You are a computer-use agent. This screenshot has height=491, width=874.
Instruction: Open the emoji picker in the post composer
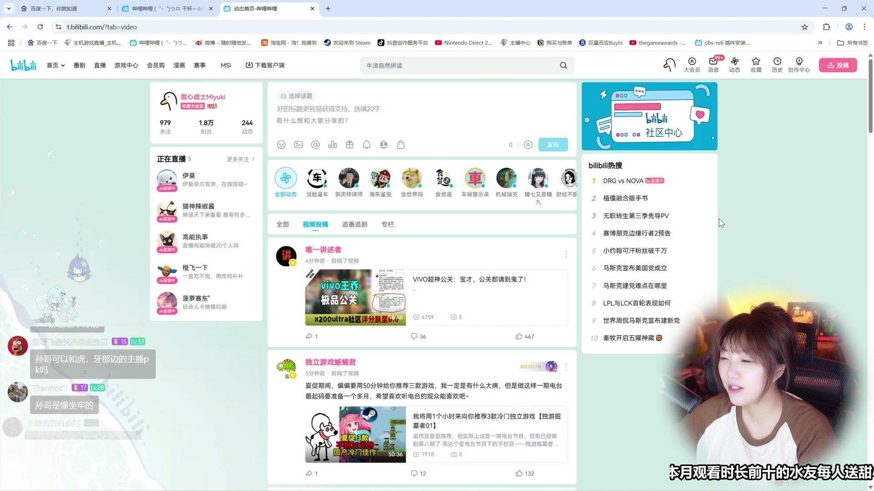(281, 145)
